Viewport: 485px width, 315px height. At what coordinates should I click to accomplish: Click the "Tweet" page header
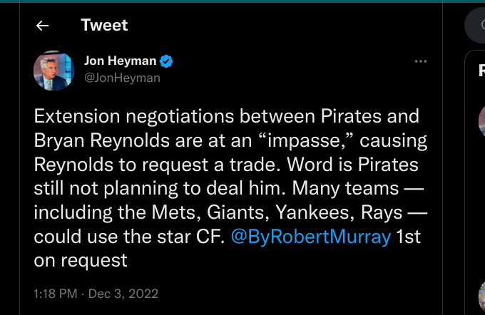(x=105, y=26)
